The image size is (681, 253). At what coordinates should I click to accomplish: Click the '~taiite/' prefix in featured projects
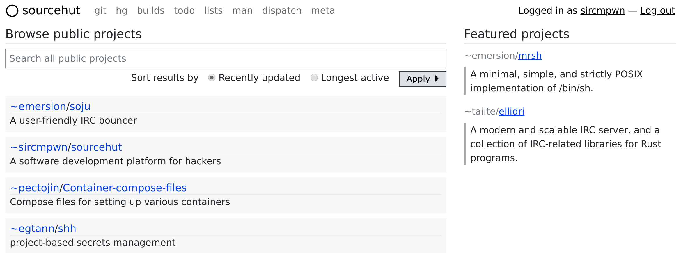point(481,111)
